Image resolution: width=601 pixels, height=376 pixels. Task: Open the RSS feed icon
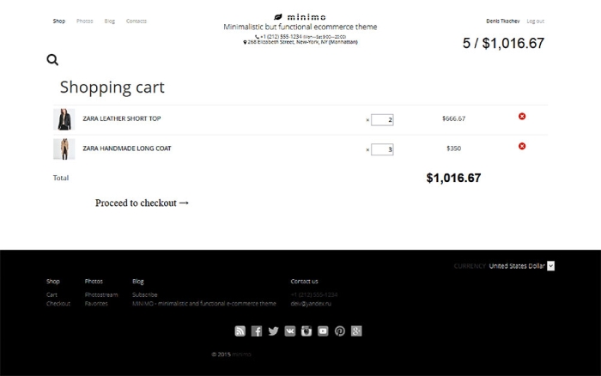pyautogui.click(x=240, y=331)
